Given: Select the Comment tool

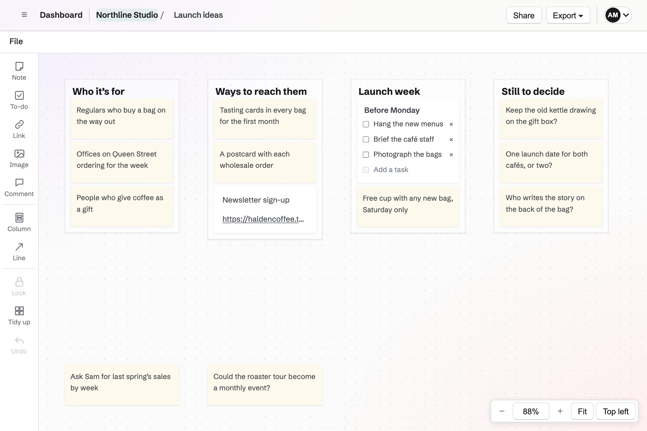Looking at the screenshot, I should (x=19, y=187).
